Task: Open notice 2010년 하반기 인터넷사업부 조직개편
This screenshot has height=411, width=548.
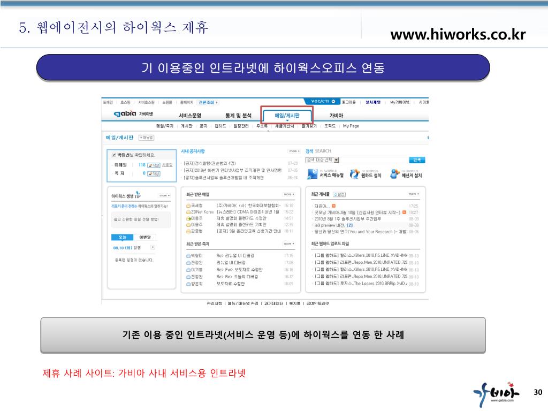Action: [232, 170]
